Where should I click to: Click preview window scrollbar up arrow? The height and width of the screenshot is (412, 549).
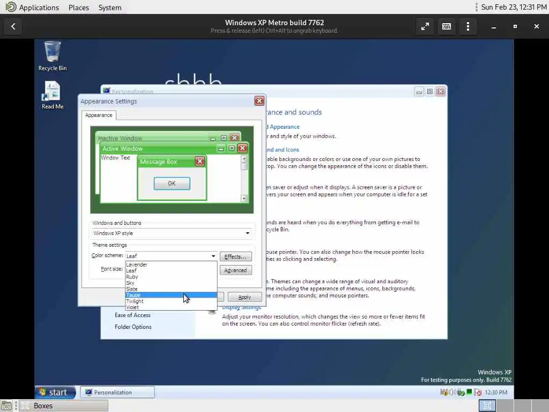[x=244, y=158]
